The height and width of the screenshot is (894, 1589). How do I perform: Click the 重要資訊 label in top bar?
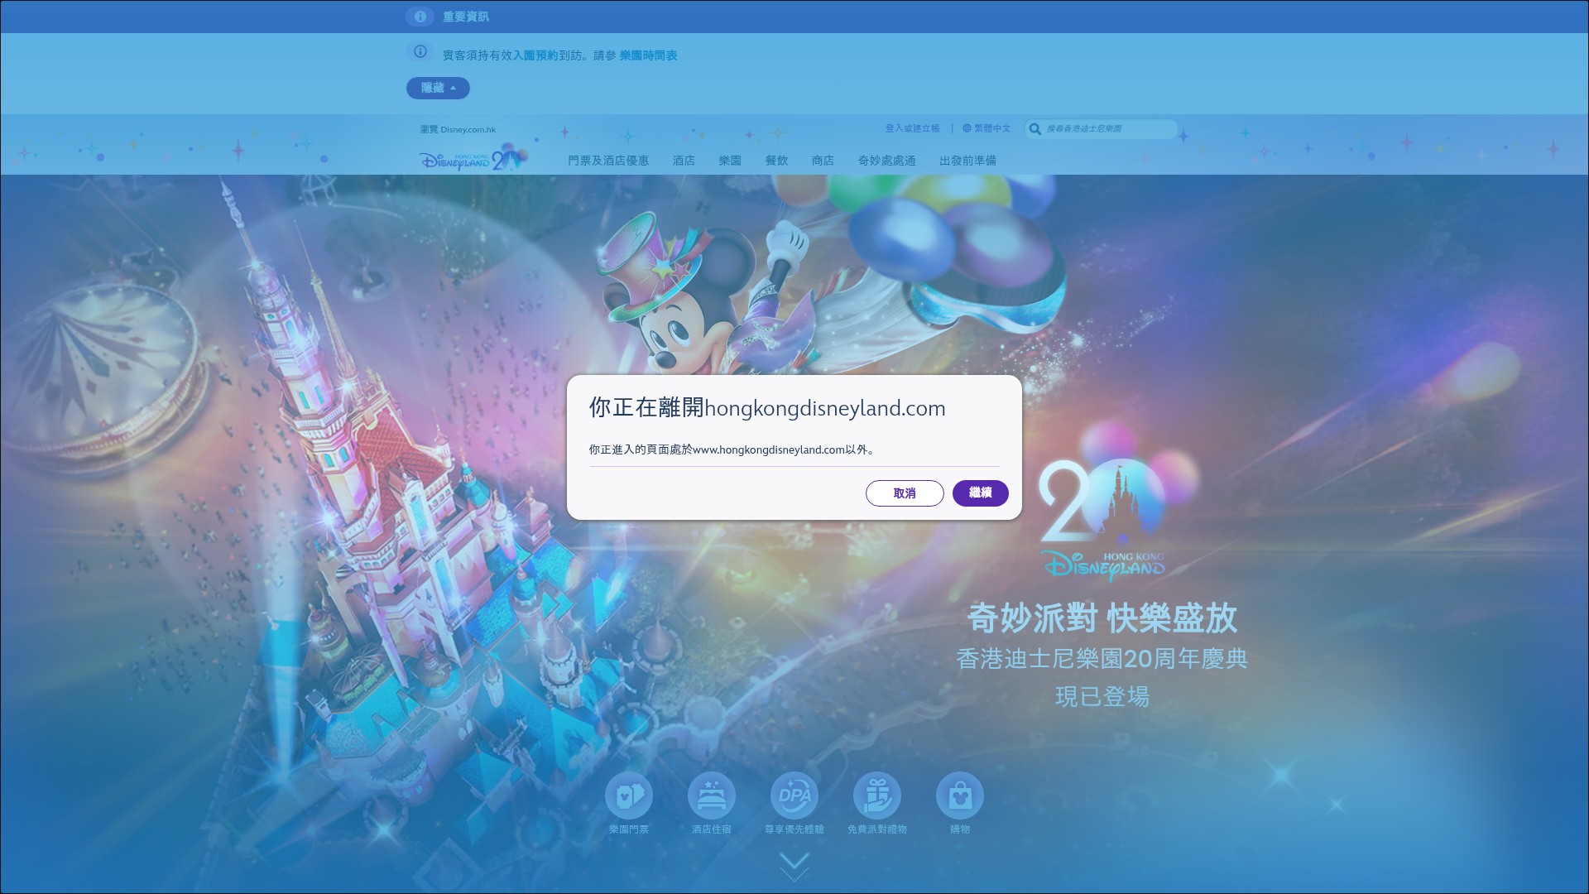pyautogui.click(x=466, y=17)
